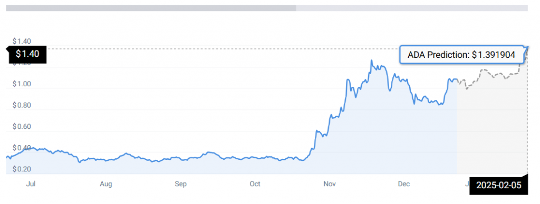Click the light unfilled end of the top scrollbar
Image resolution: width=540 pixels, height=204 pixels.
coord(412,8)
